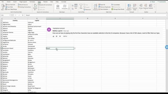Open the File tab
This screenshot has height=94, width=168.
(x=3, y=2)
